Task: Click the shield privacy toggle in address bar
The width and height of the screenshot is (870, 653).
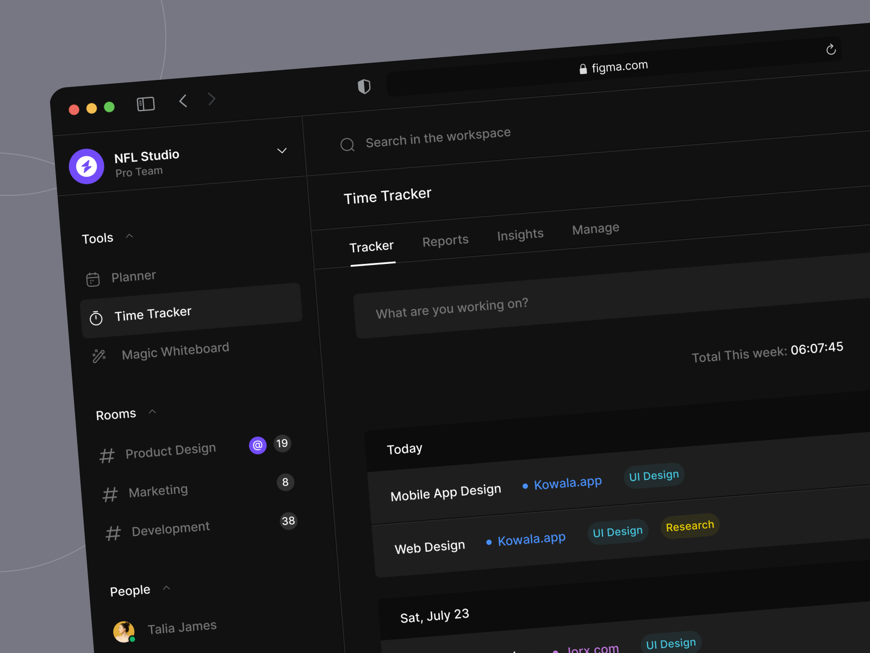Action: click(x=365, y=86)
